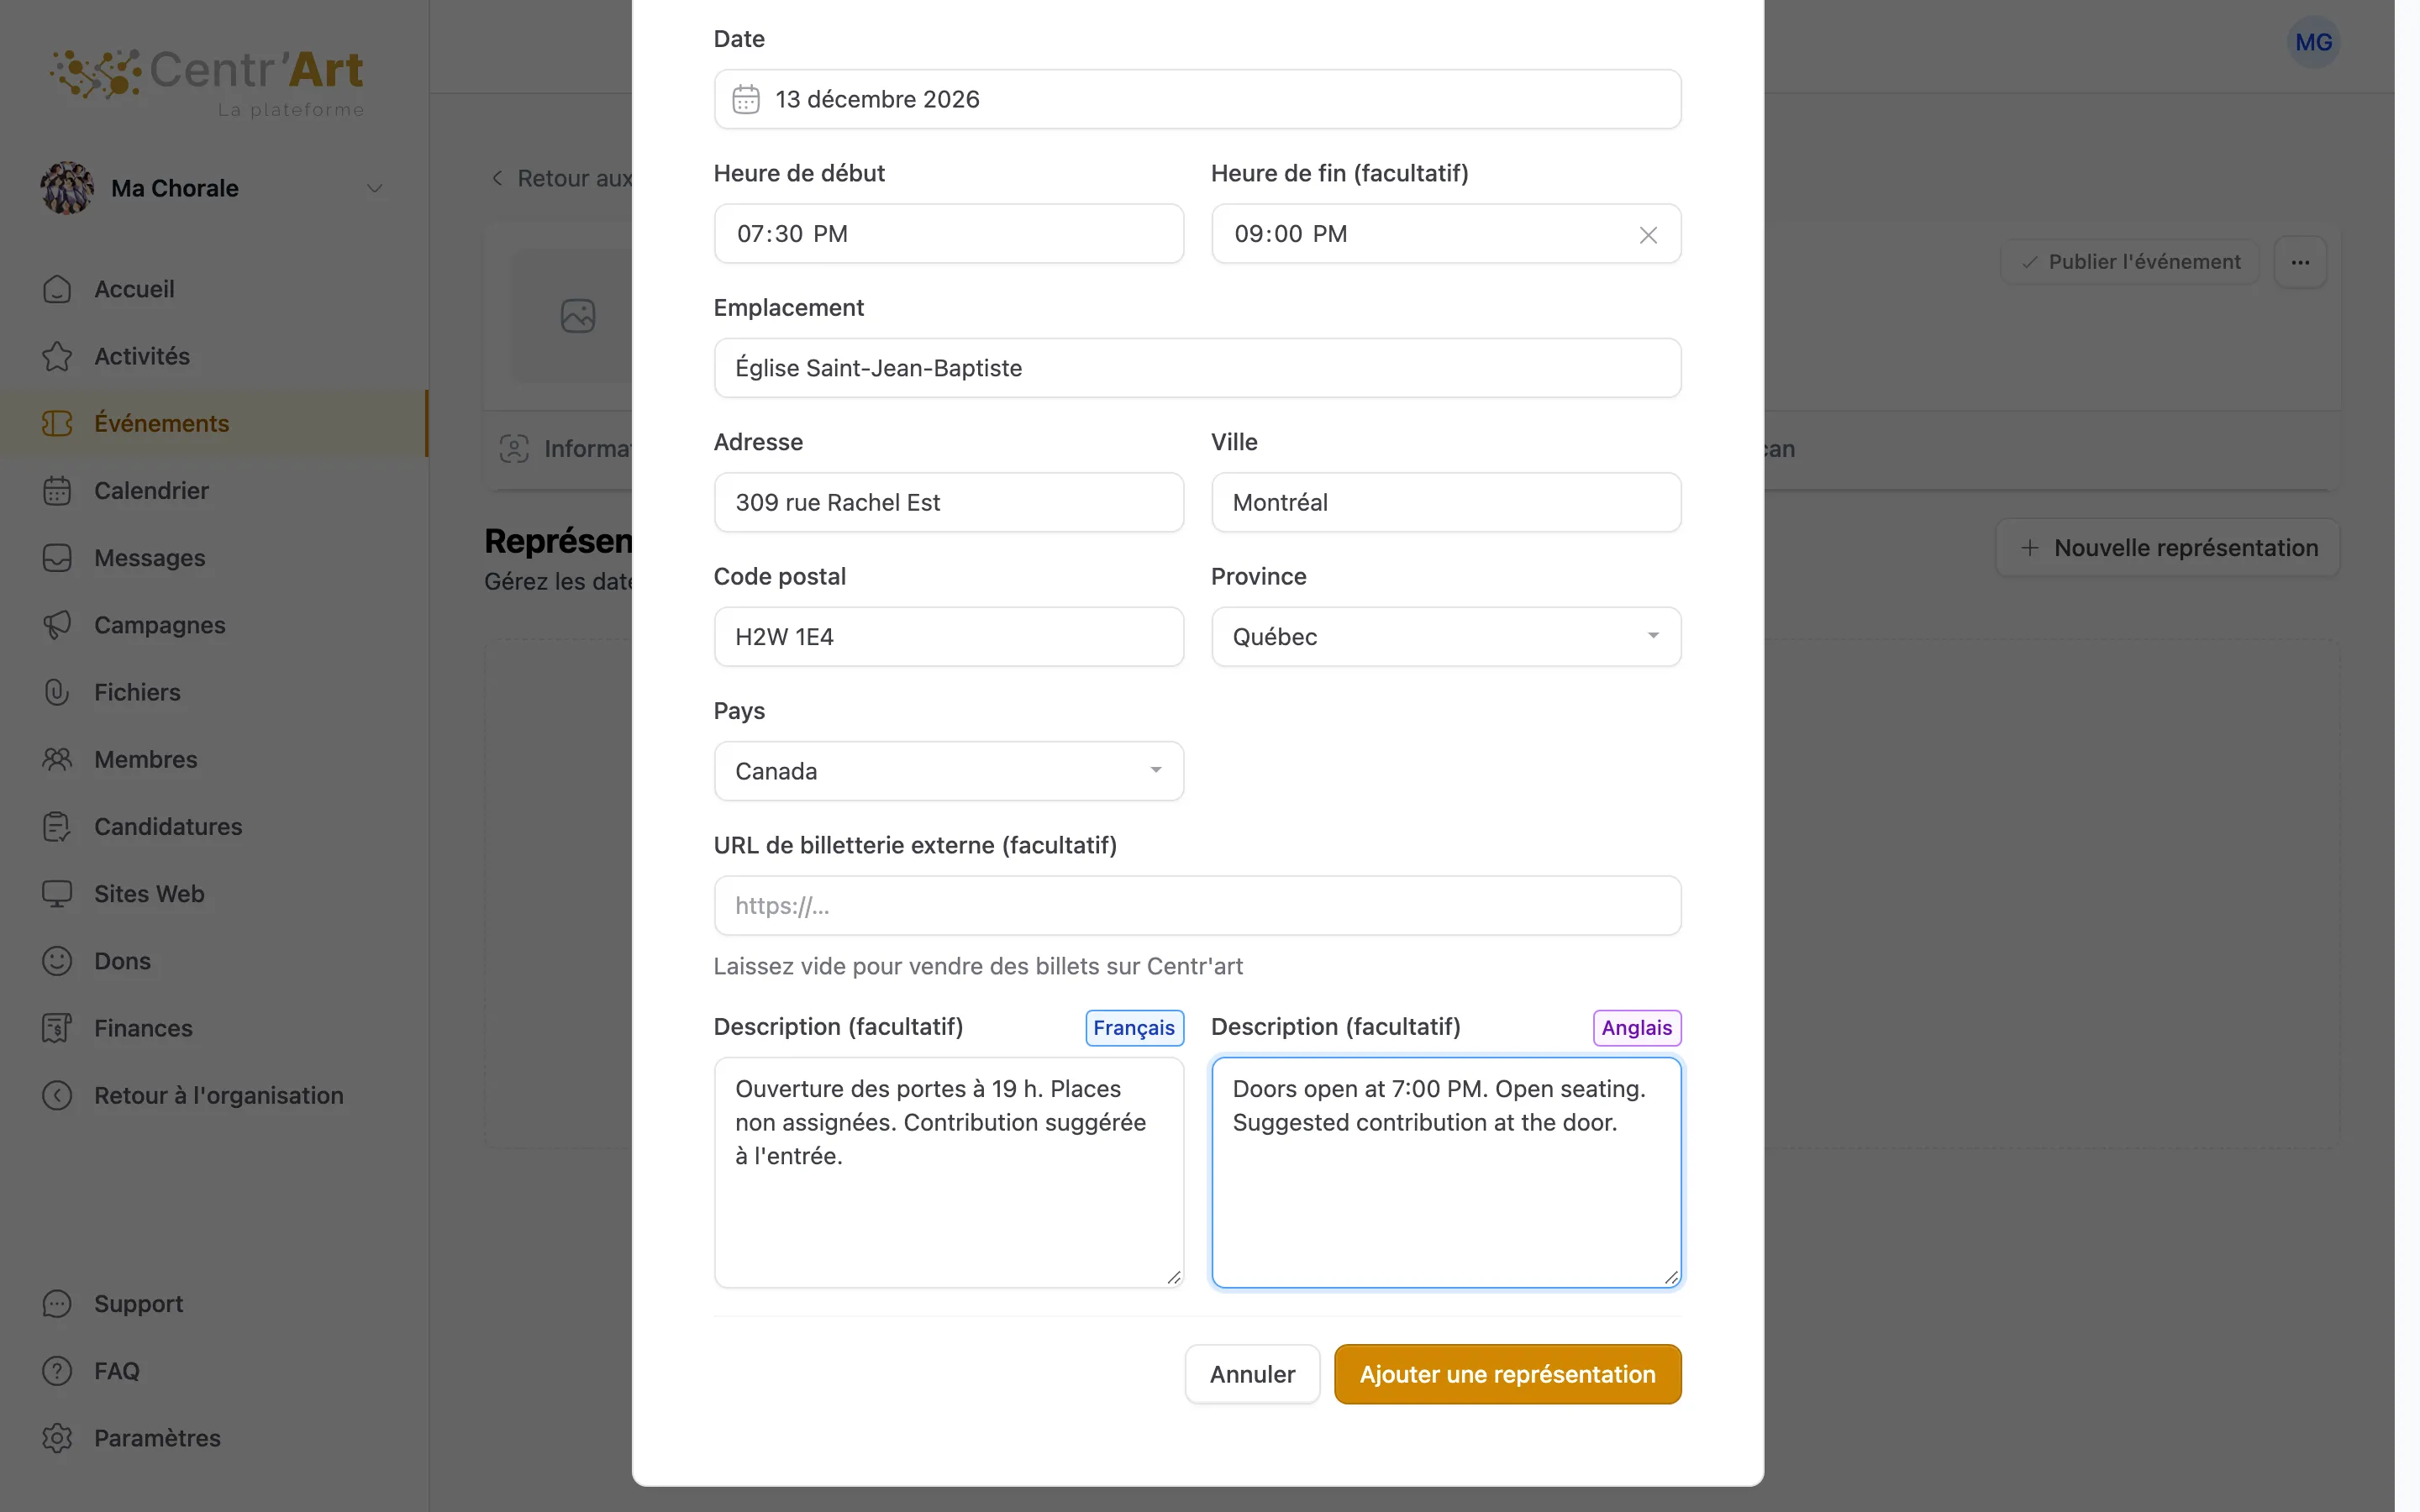The height and width of the screenshot is (1512, 2420).
Task: Open Accueil from the sidebar home icon
Action: point(57,289)
